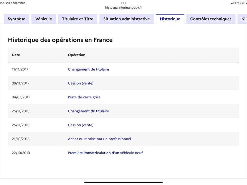Open the partially visible Kilométrage tab
Viewport: 247px width, 185px height.
click(242, 19)
